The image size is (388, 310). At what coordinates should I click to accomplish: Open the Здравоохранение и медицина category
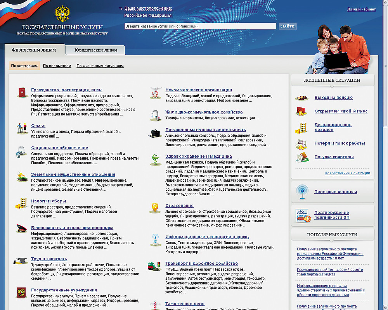tap(198, 156)
